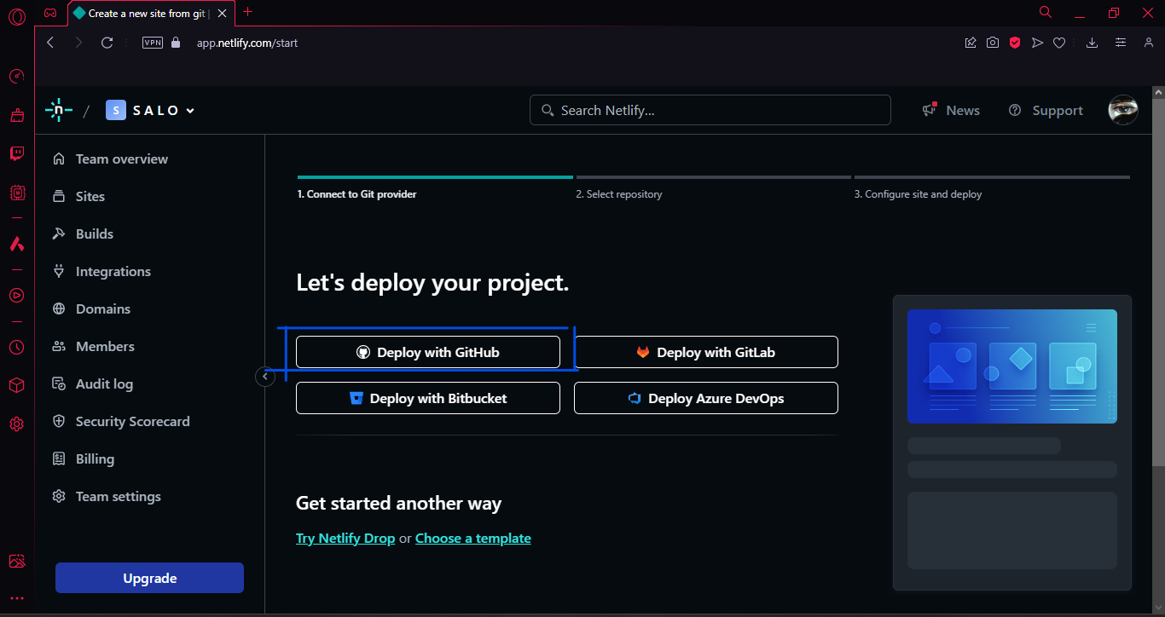This screenshot has height=617, width=1165.
Task: Click the send arrow icon in address bar
Action: [1037, 43]
